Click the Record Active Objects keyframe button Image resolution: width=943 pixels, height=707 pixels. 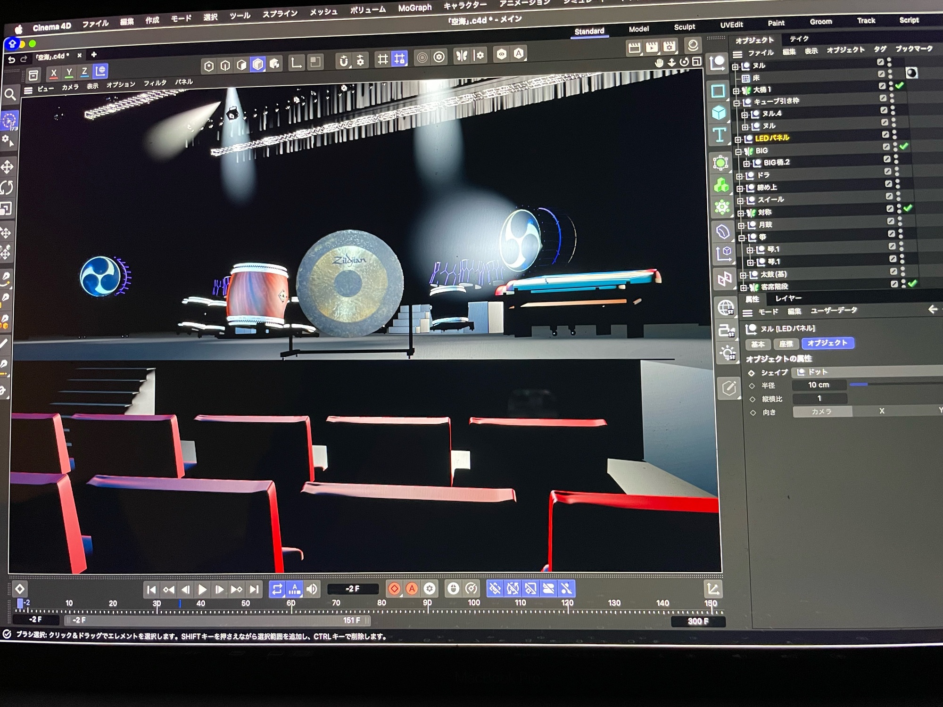point(394,589)
